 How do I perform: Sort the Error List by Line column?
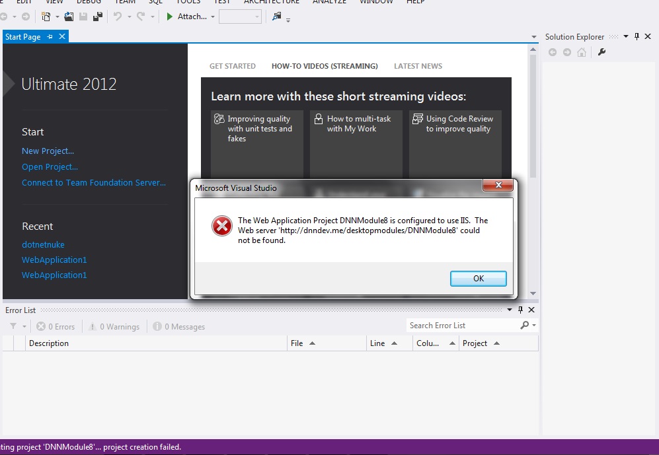(389, 343)
